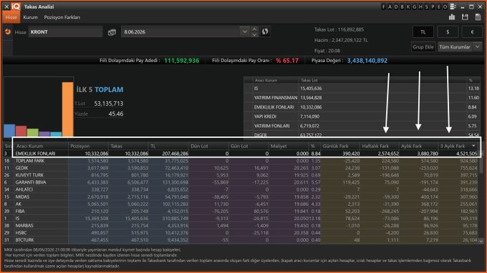Select the FIBA row
Screen dimensions: 487x273
click(x=241, y=211)
